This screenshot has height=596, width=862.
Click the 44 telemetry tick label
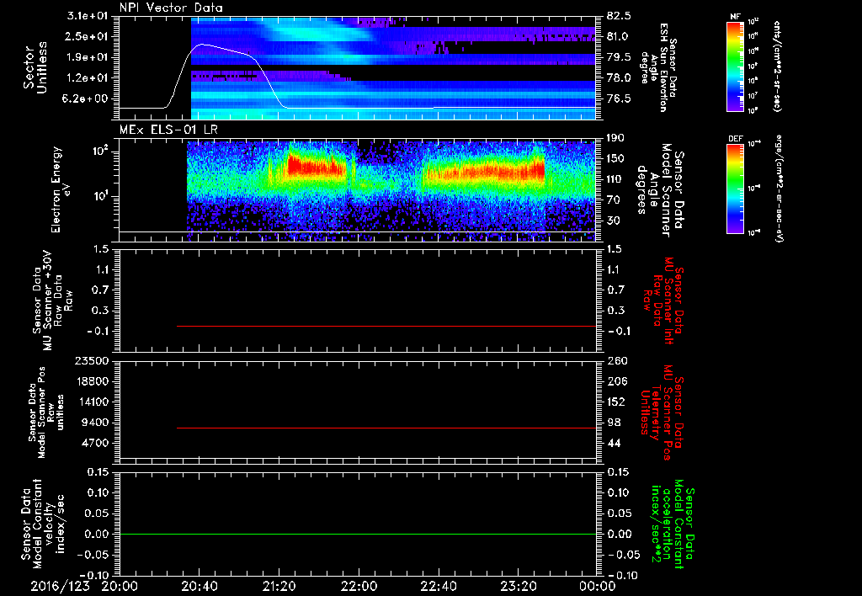(x=614, y=443)
